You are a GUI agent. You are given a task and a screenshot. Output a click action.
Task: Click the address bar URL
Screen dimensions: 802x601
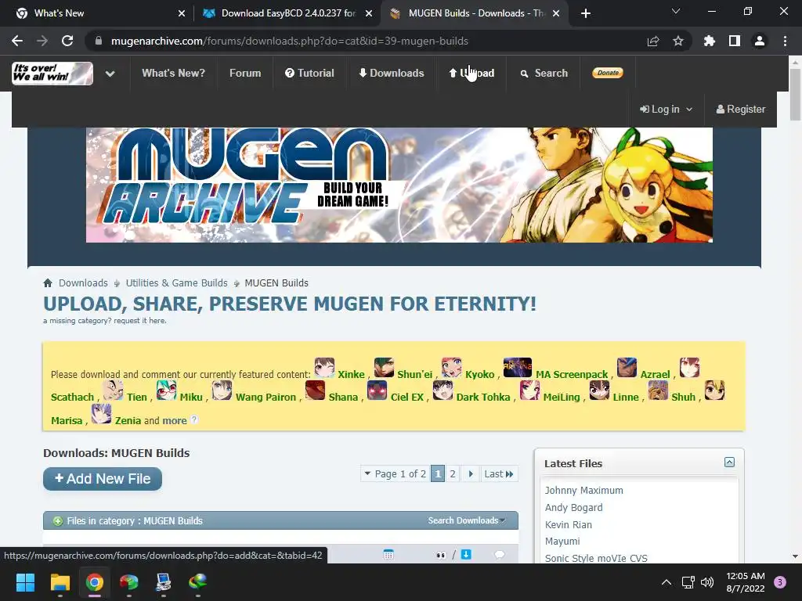click(290, 41)
